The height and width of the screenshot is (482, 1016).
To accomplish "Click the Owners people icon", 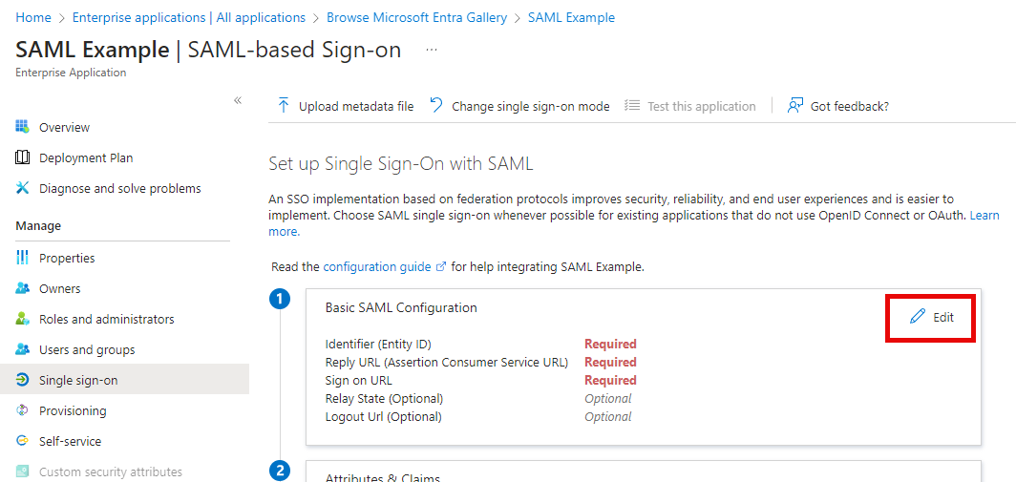I will click(22, 288).
